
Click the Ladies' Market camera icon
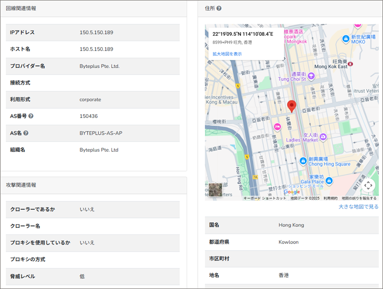pyautogui.click(x=324, y=137)
